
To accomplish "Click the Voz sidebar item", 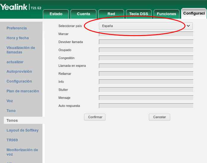I will coord(10,101).
